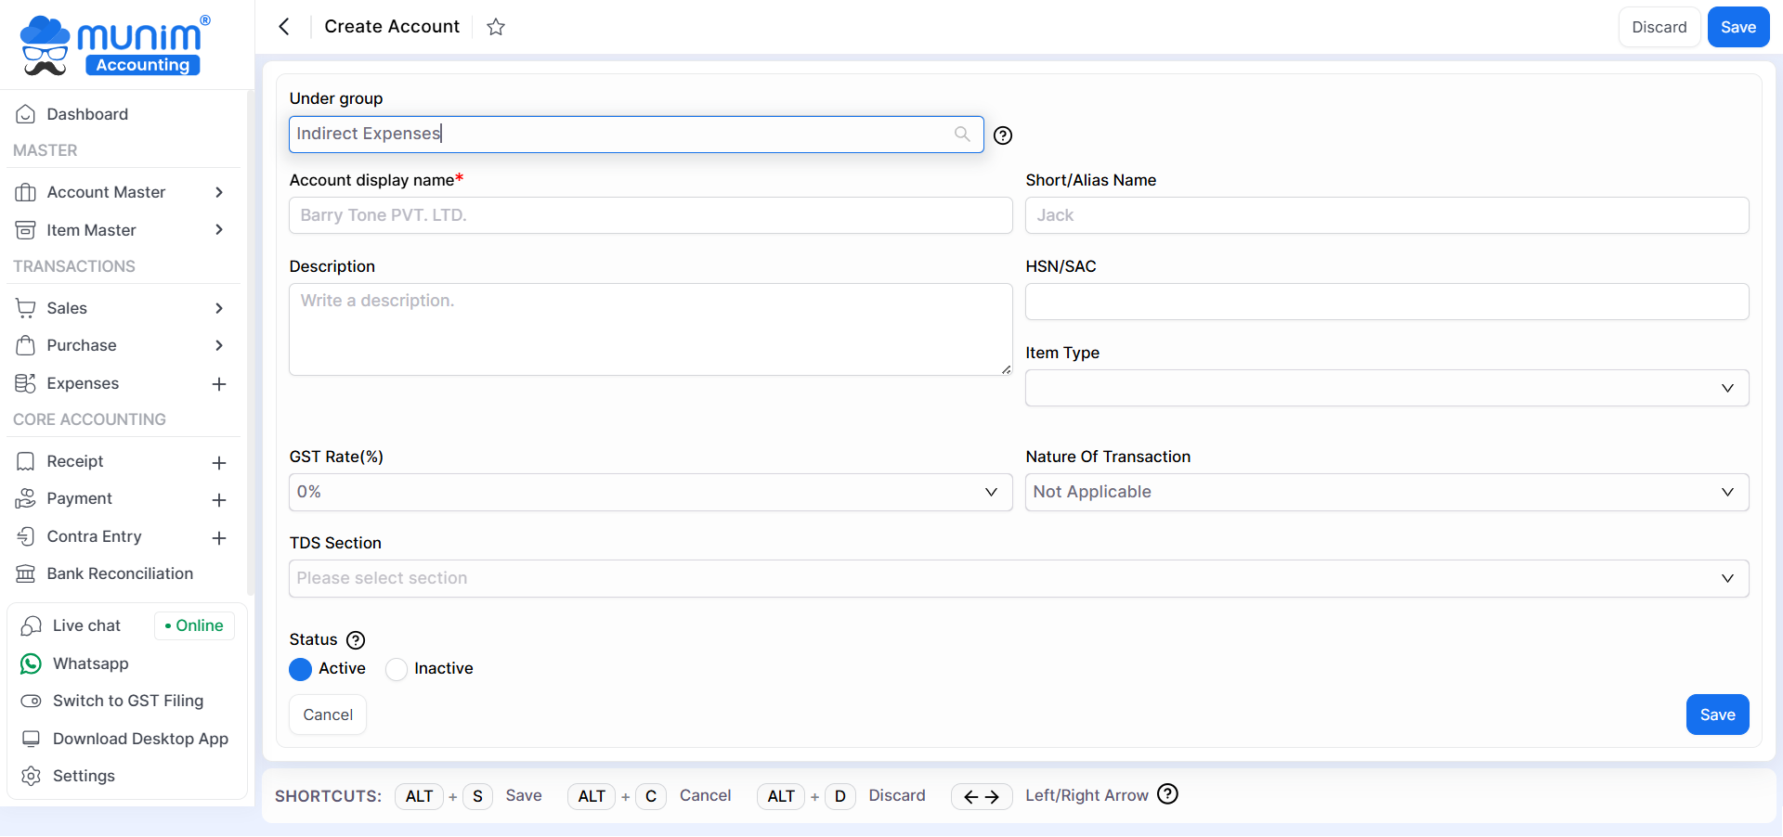The height and width of the screenshot is (837, 1783).
Task: Click the Status help question mark icon
Action: pyautogui.click(x=356, y=640)
